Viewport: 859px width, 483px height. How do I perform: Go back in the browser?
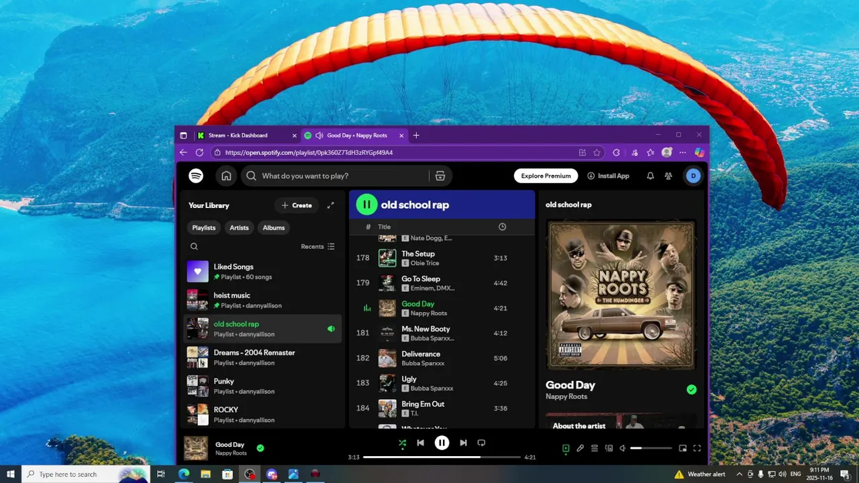pos(183,152)
